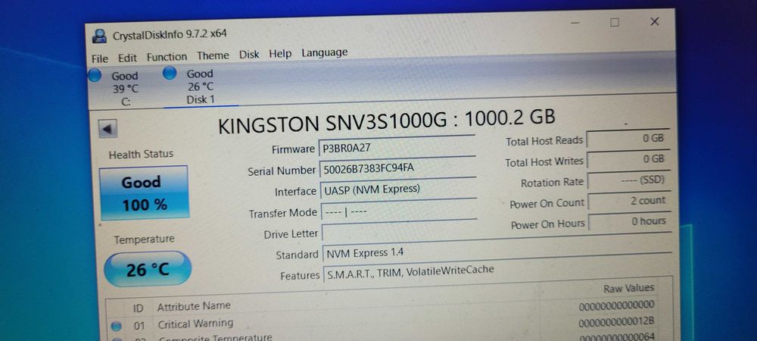Click the Health Status label
The image size is (757, 341).
click(141, 155)
